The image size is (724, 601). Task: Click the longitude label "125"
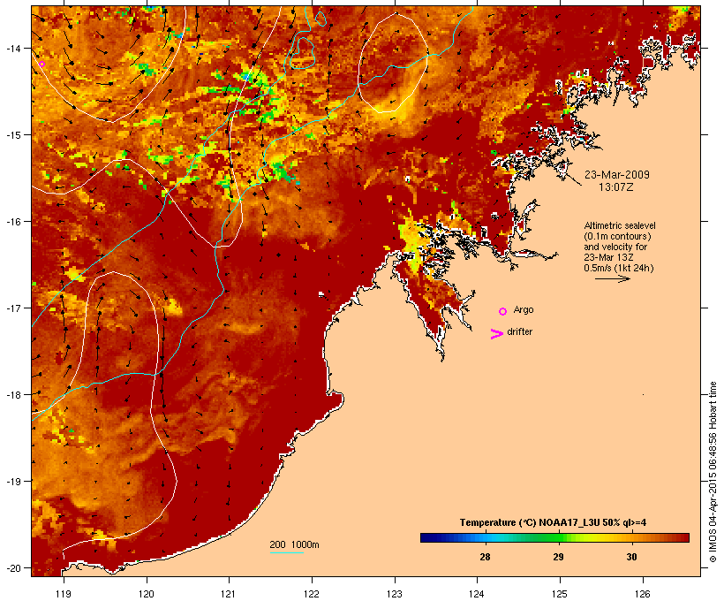coord(560,594)
